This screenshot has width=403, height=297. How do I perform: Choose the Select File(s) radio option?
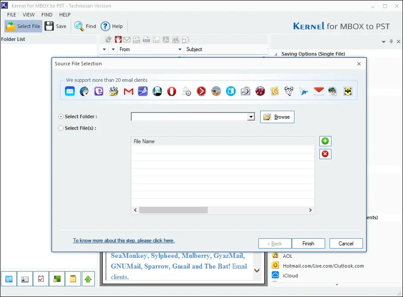click(x=61, y=128)
